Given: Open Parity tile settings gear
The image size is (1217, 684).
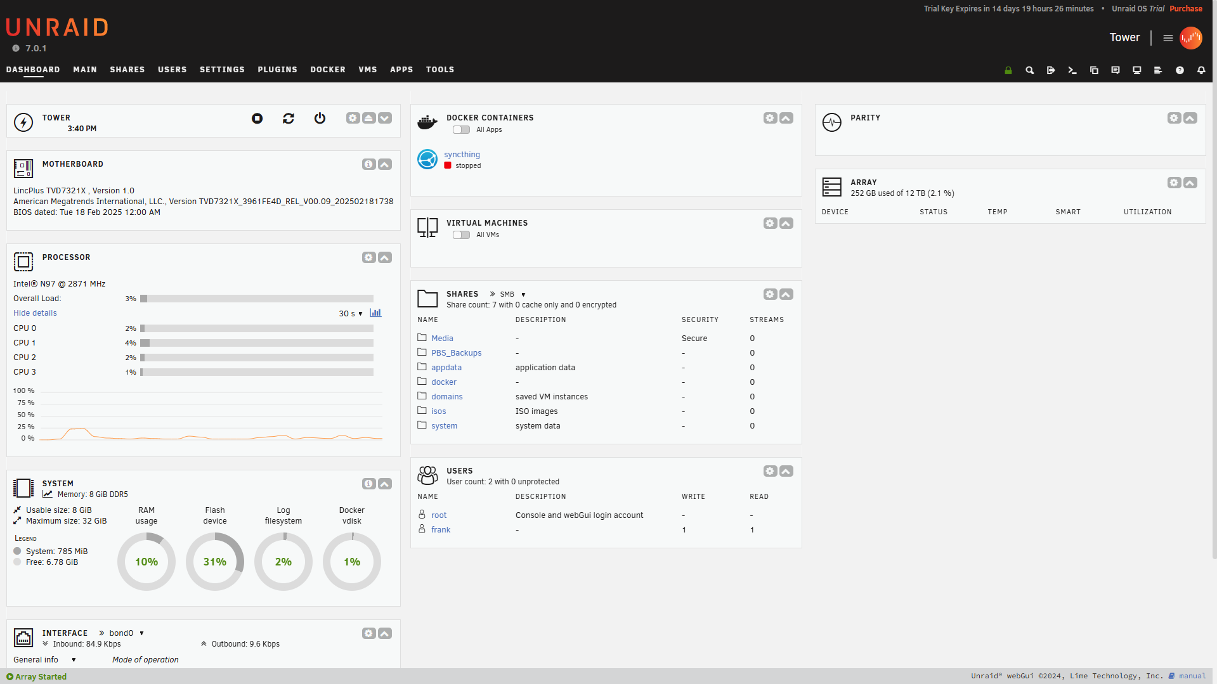Looking at the screenshot, I should click(1175, 118).
